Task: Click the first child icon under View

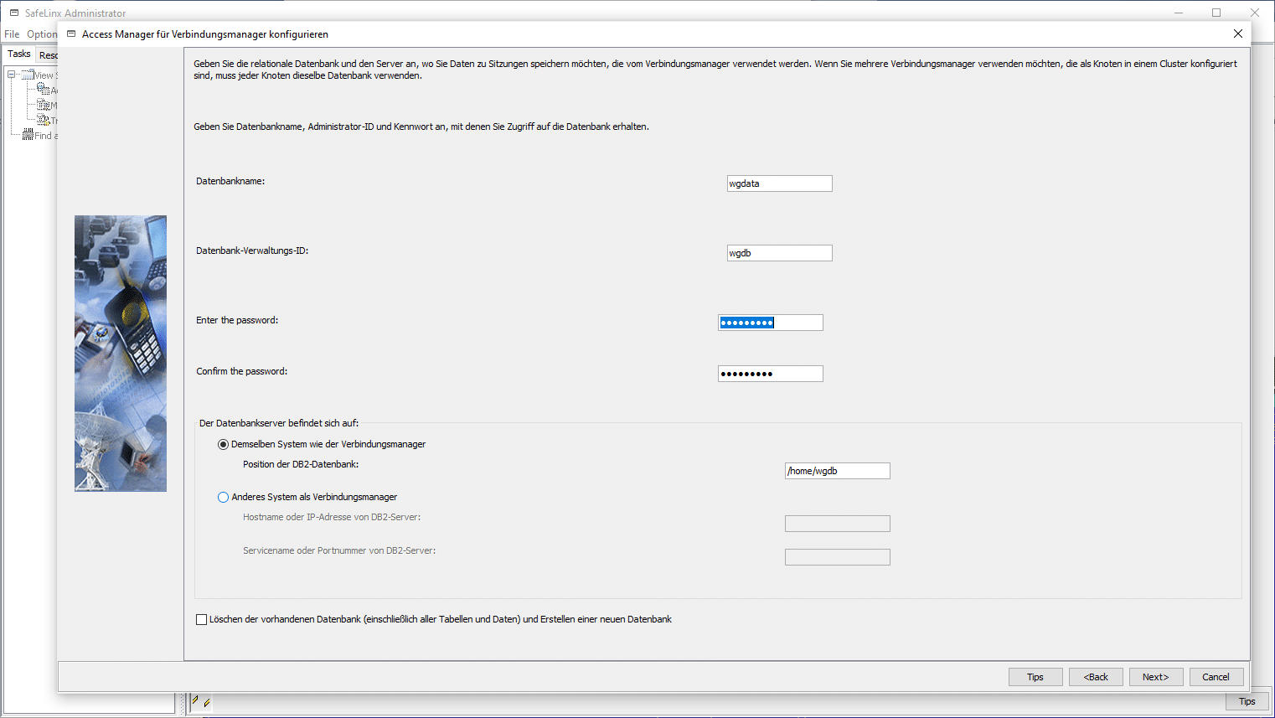Action: [44, 90]
